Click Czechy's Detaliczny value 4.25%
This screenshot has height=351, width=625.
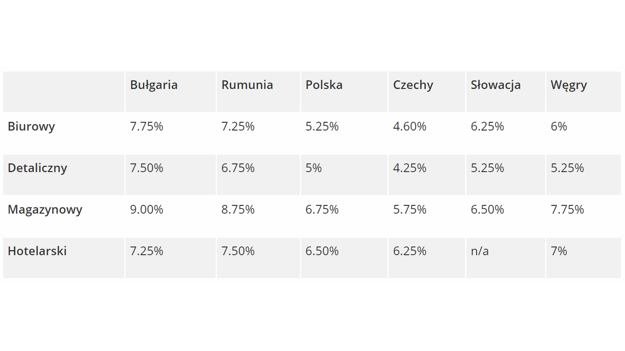(x=409, y=168)
